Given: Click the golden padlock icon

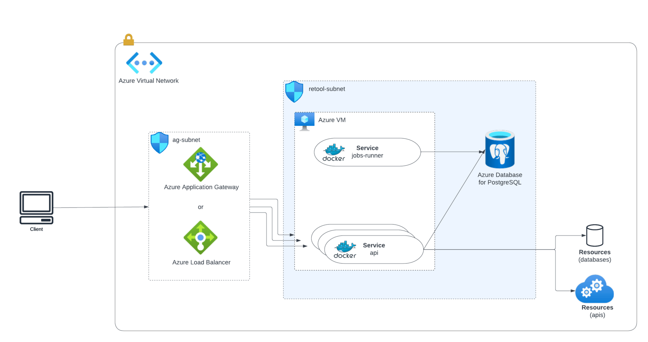Looking at the screenshot, I should [129, 40].
